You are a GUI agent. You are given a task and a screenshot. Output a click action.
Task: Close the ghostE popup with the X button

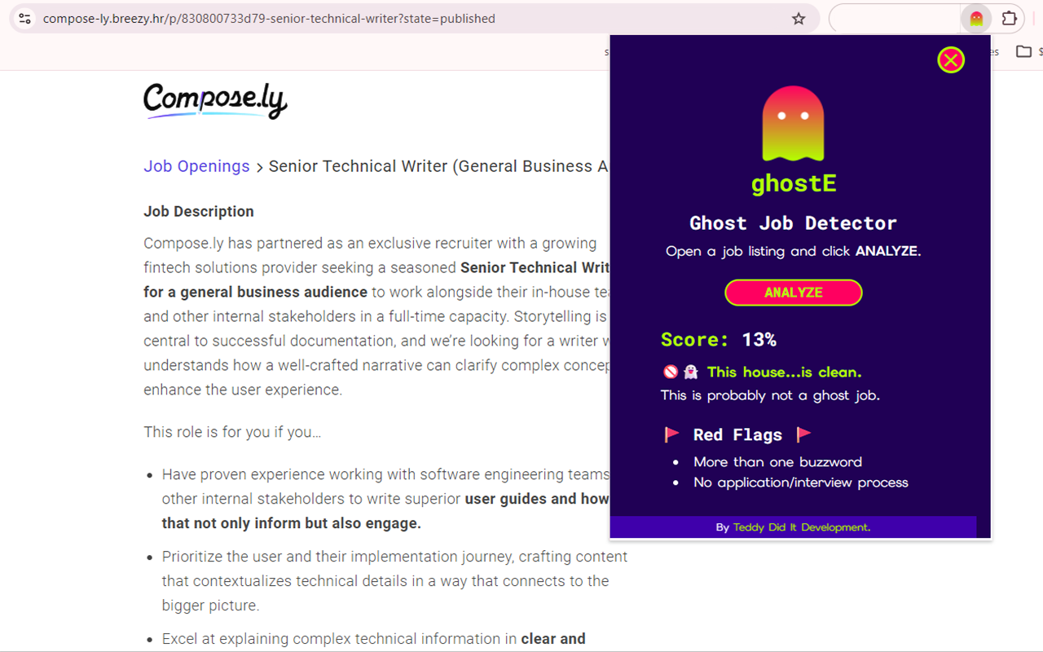pyautogui.click(x=950, y=59)
